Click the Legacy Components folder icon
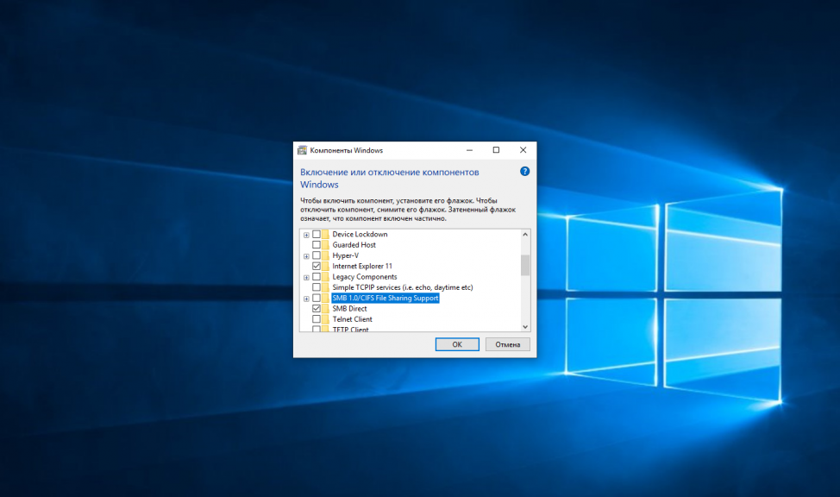Image resolution: width=840 pixels, height=497 pixels. 326,277
